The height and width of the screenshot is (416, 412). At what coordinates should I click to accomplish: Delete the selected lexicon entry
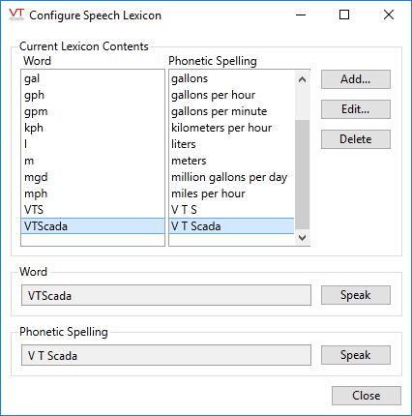pyautogui.click(x=356, y=139)
